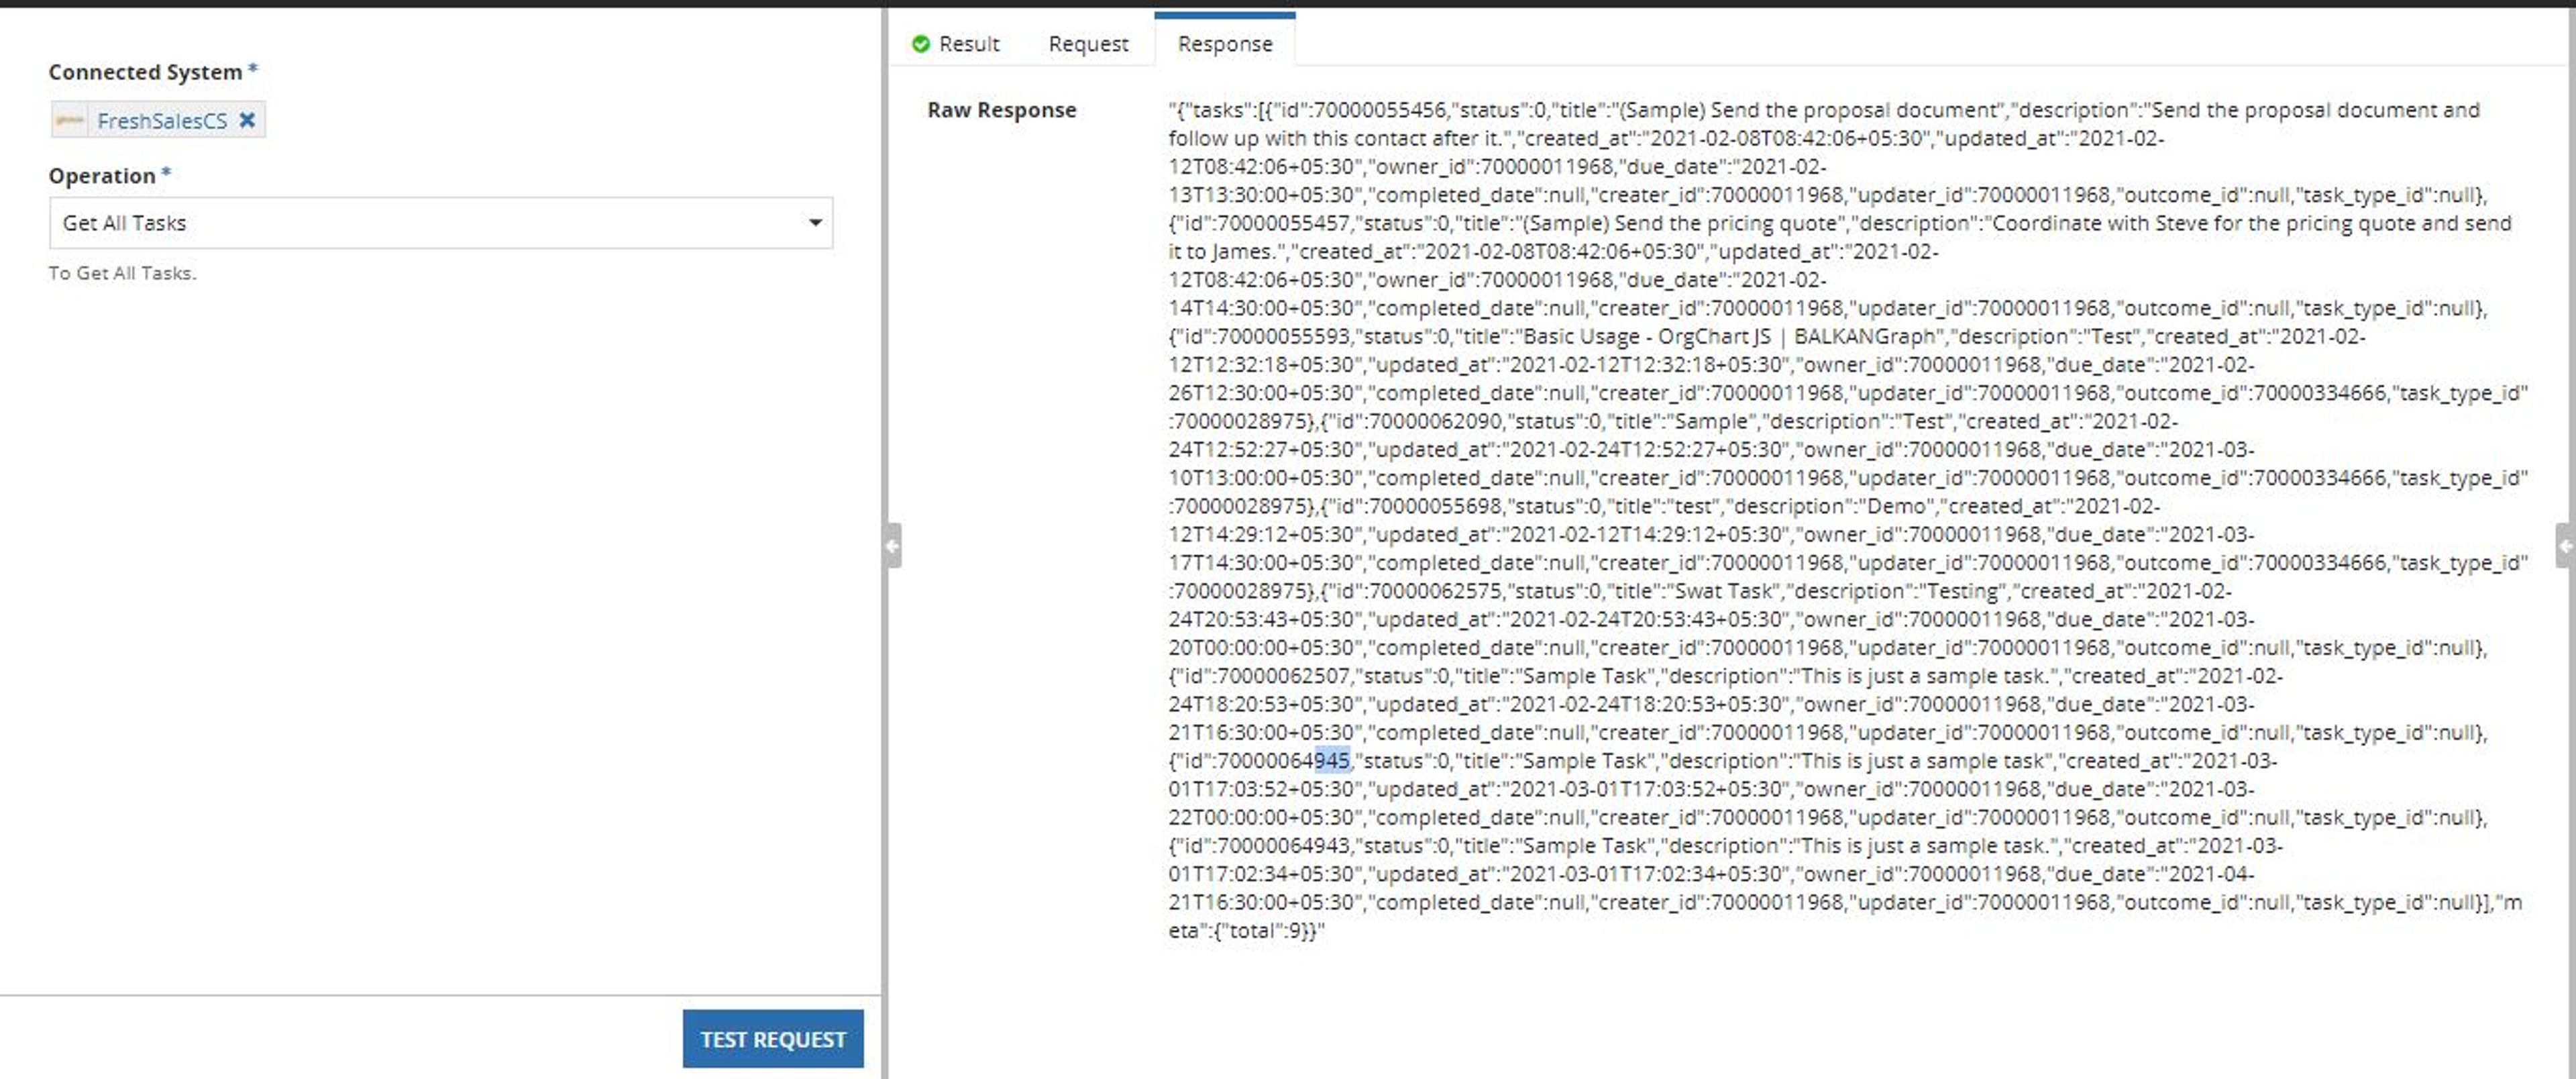Click the Operation field label

point(102,176)
